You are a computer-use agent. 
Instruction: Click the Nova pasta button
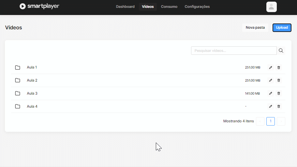tap(255, 28)
